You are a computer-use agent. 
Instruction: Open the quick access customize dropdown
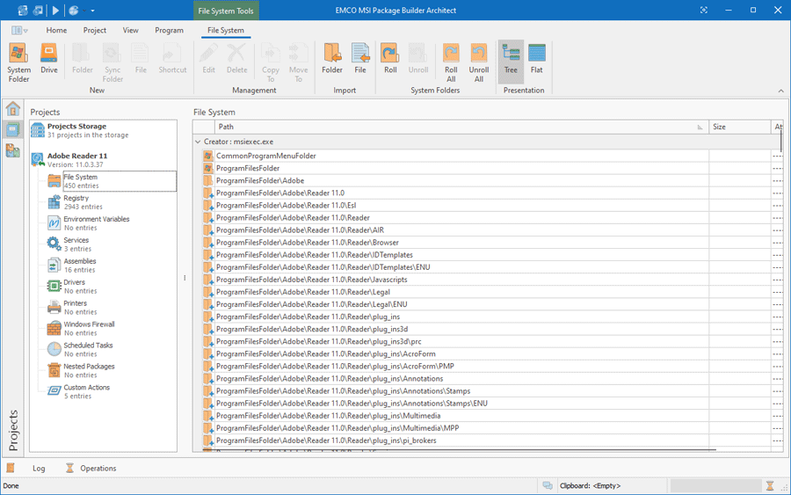(x=92, y=11)
